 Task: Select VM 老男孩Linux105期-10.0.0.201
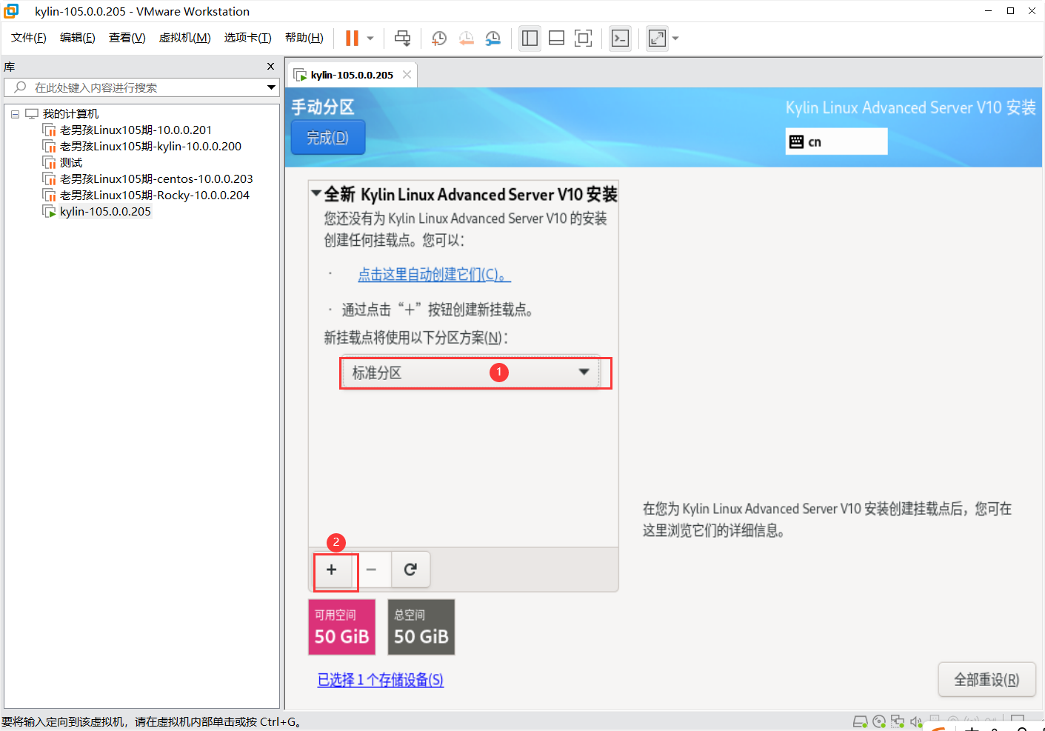[x=136, y=130]
